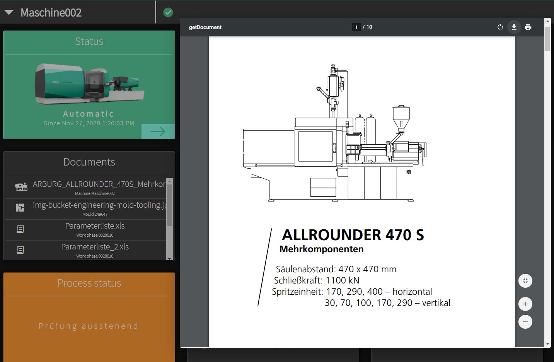Click 'Säulenabstand: 470 x 470 mm' line
This screenshot has height=362, width=554.
[x=336, y=269]
